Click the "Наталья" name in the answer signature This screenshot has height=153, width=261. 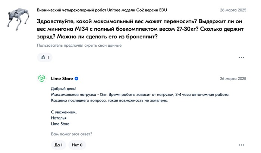pos(59,118)
